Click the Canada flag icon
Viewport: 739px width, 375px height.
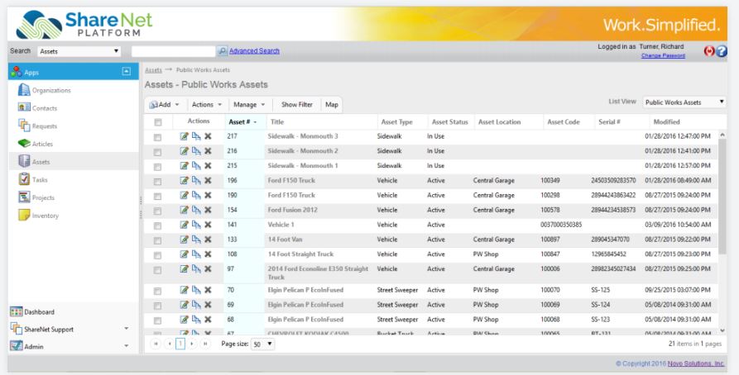[x=709, y=51]
